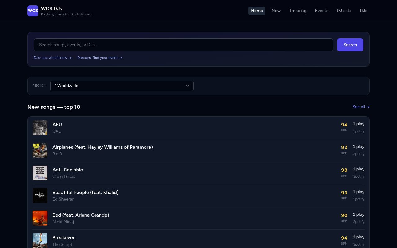Click the Spotify label on the Beautiful People row

point(359,199)
